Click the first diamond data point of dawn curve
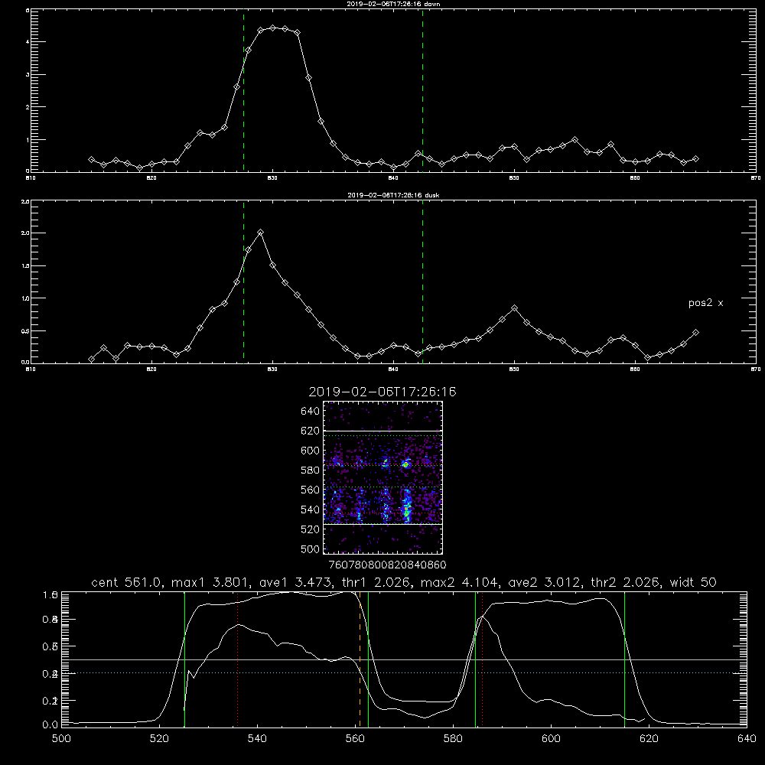The image size is (765, 765). pyautogui.click(x=91, y=160)
